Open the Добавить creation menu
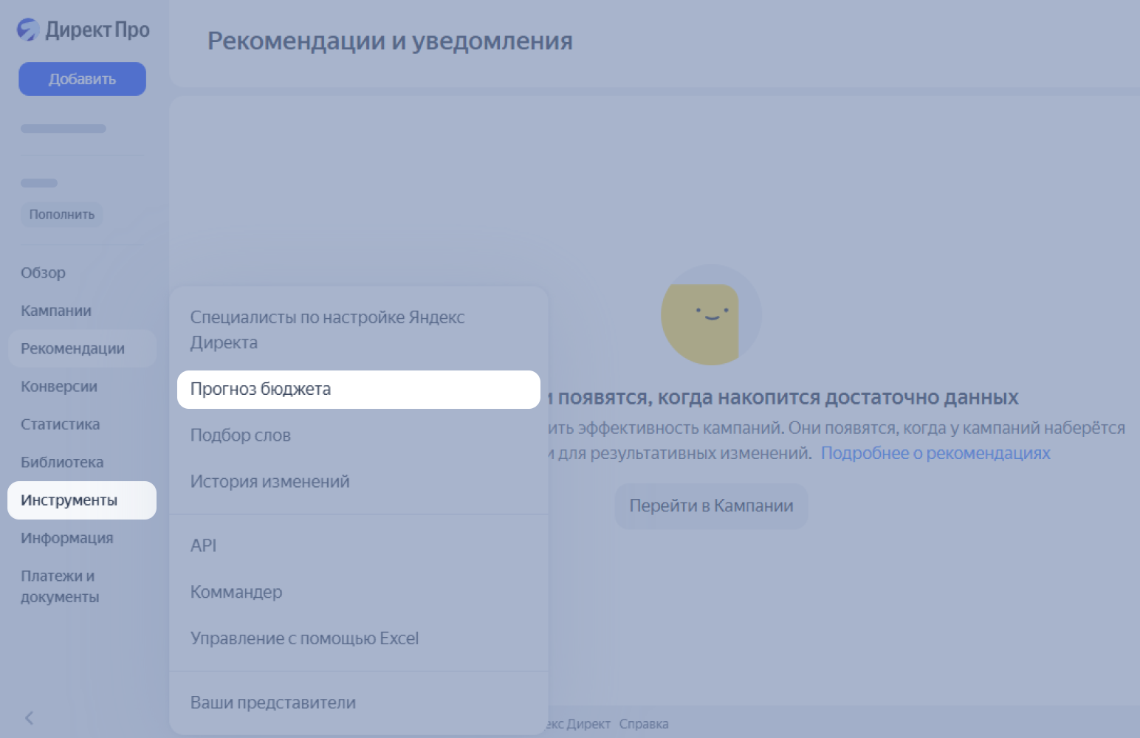1140x738 pixels. (x=82, y=78)
